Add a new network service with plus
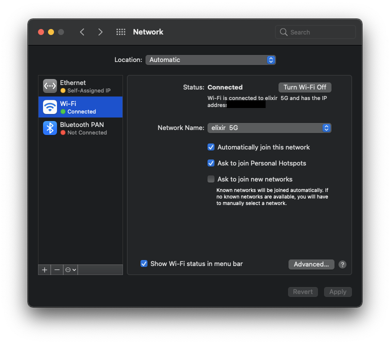The width and height of the screenshot is (390, 344). (x=44, y=270)
